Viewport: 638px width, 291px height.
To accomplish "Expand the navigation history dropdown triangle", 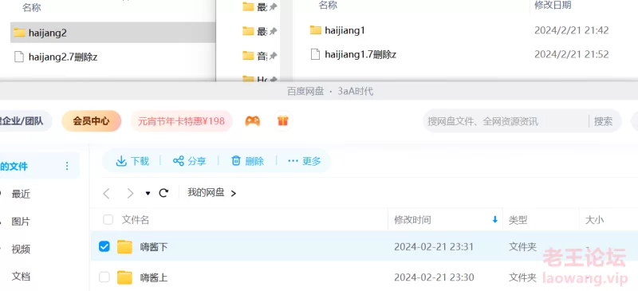I will tap(148, 193).
